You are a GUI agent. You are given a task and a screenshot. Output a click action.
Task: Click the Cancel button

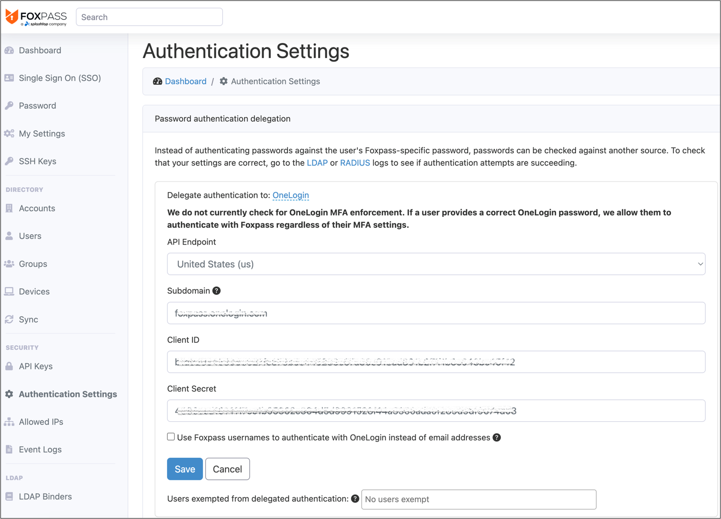tap(227, 469)
